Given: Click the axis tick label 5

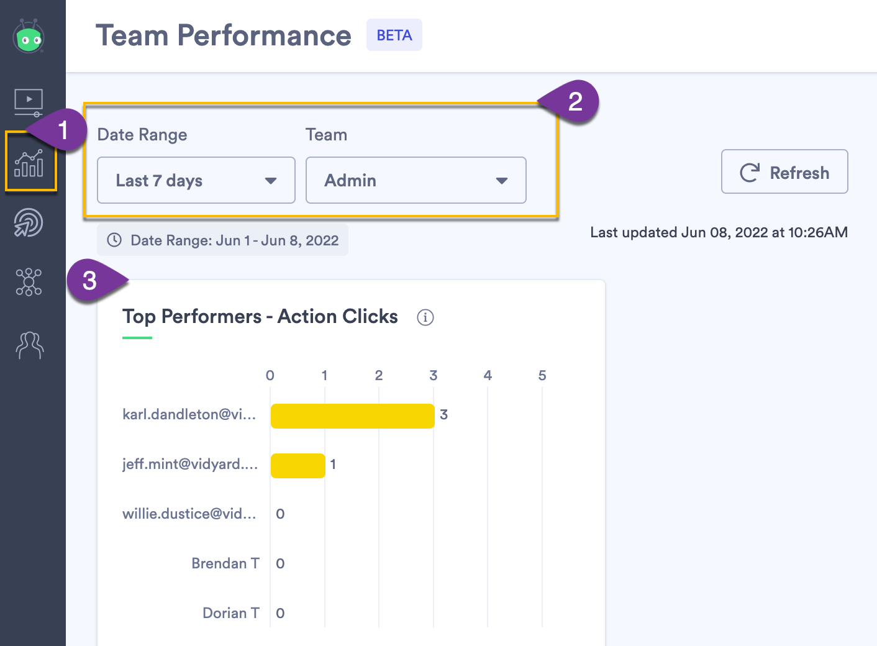Looking at the screenshot, I should (x=542, y=375).
